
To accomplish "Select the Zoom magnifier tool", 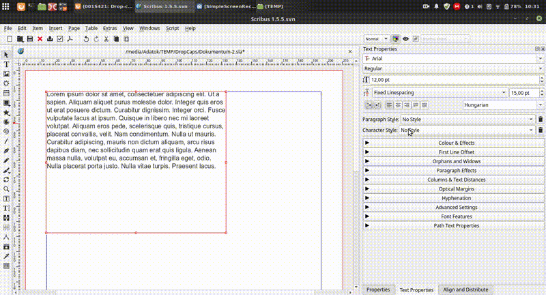I will [x=6, y=189].
